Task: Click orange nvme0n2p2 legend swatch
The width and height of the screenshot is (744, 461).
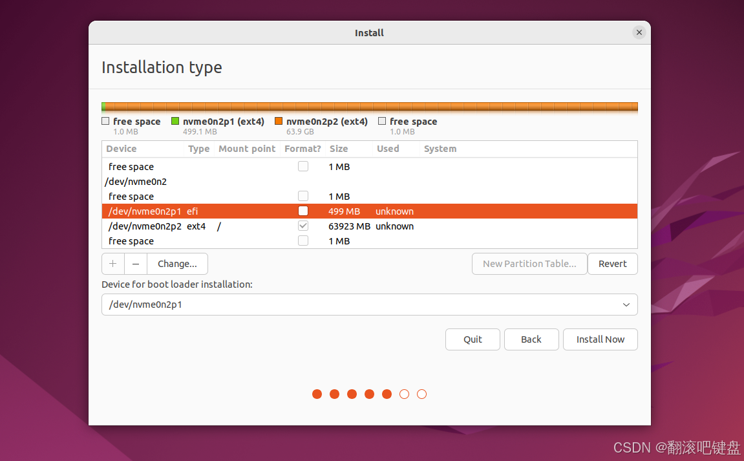Action: (x=279, y=121)
